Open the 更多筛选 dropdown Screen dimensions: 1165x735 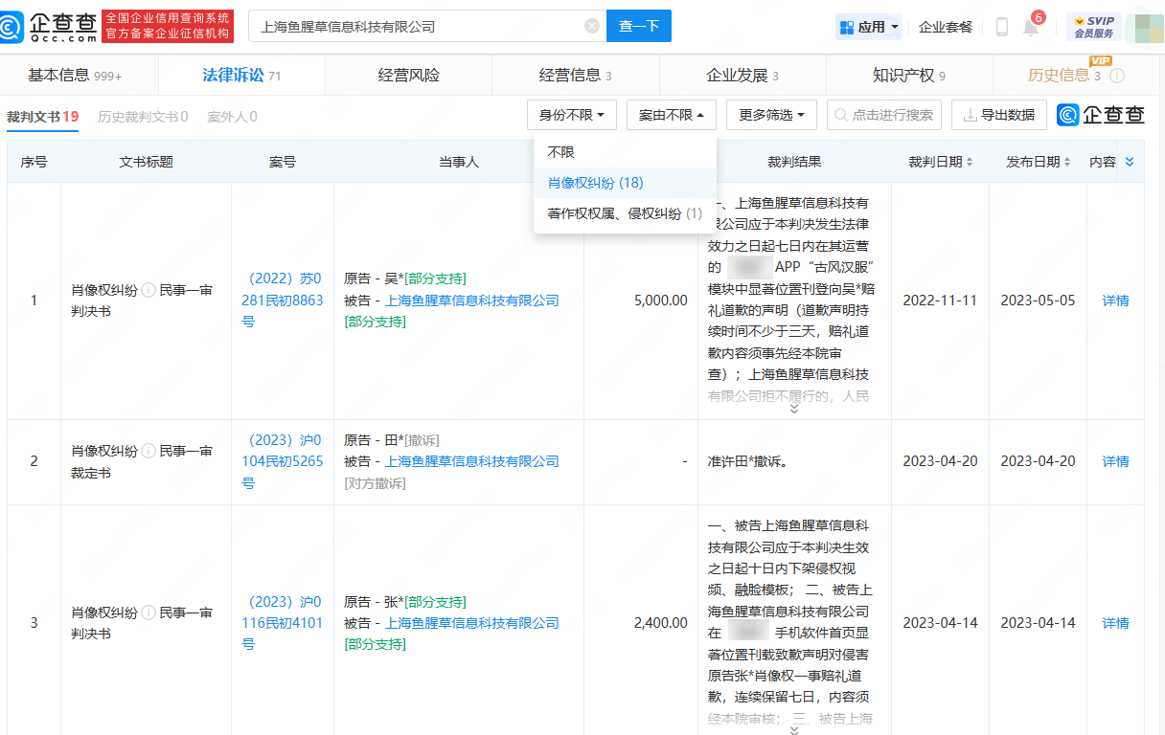pyautogui.click(x=771, y=115)
